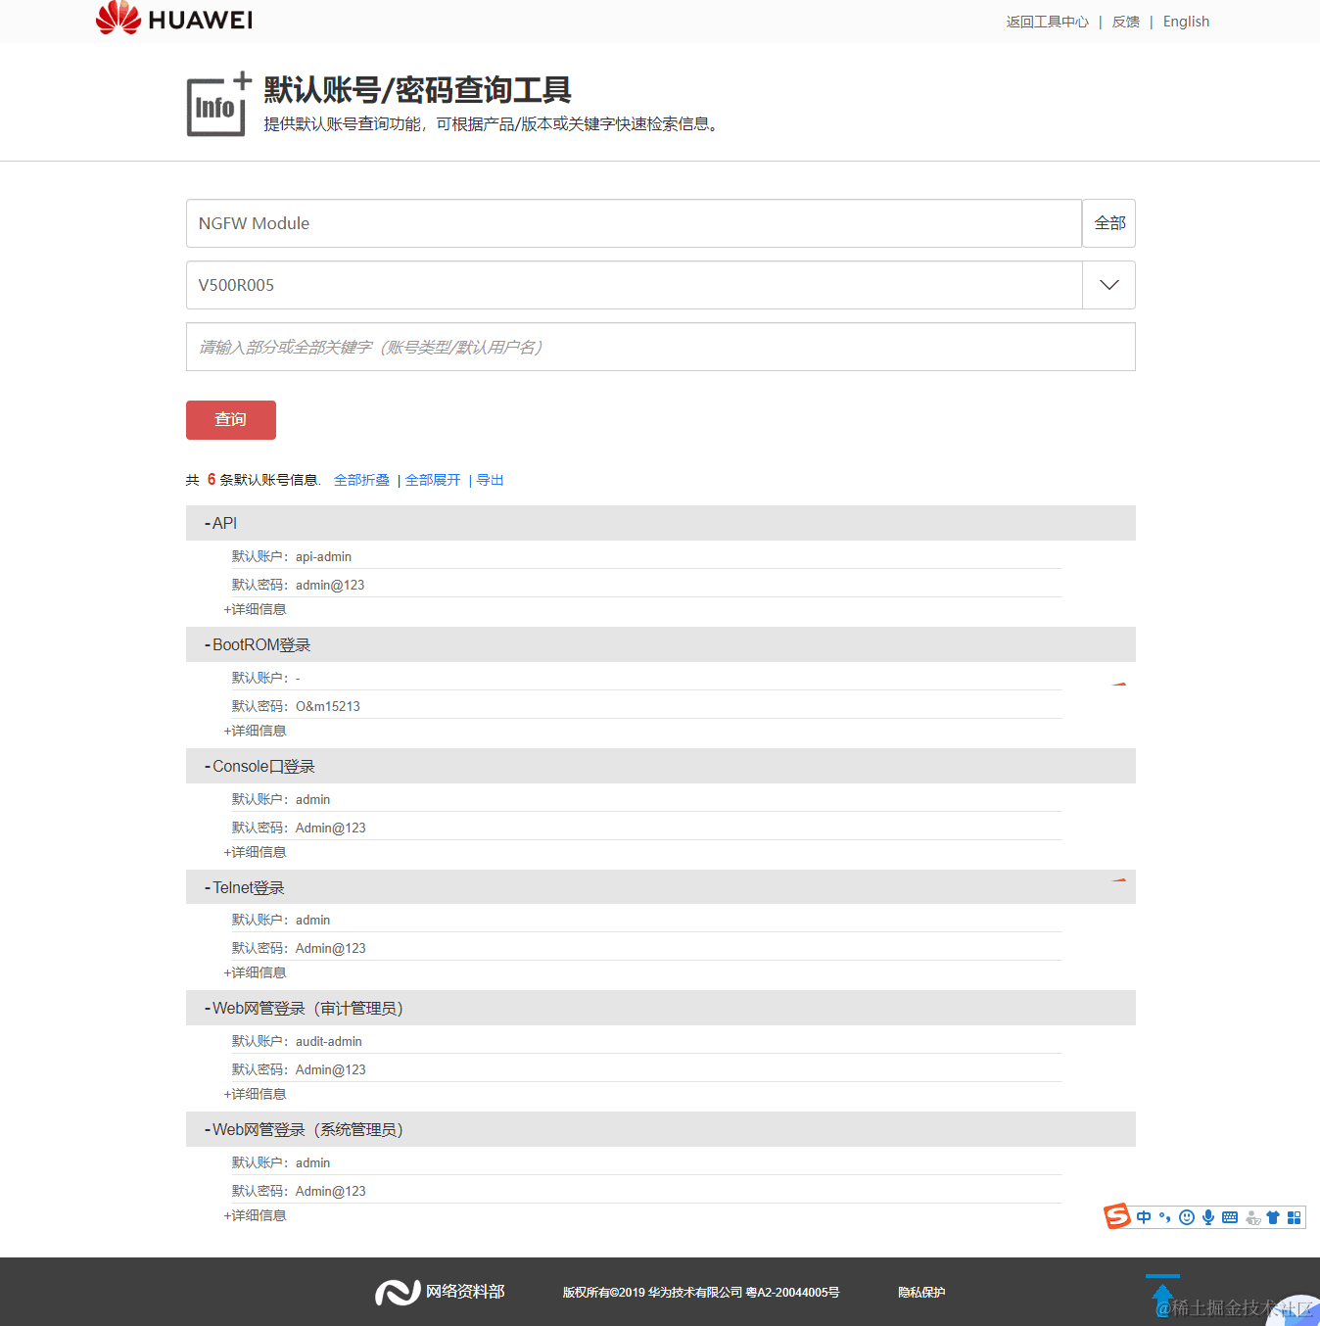Click the audit-admin account value

[x=329, y=1041]
